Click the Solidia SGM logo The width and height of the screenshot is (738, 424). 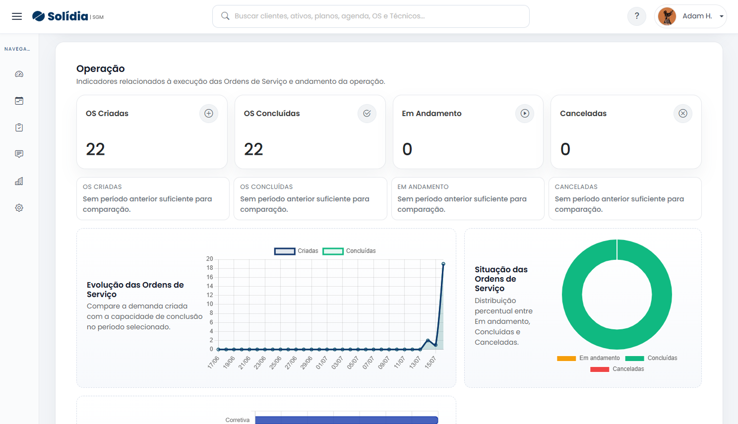68,16
